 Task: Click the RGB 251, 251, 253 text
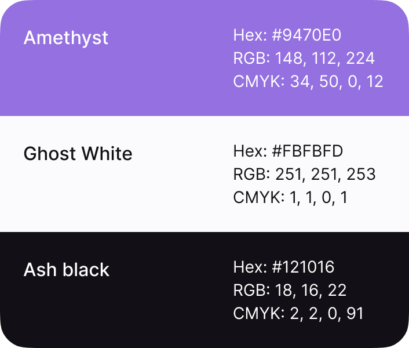click(x=304, y=174)
